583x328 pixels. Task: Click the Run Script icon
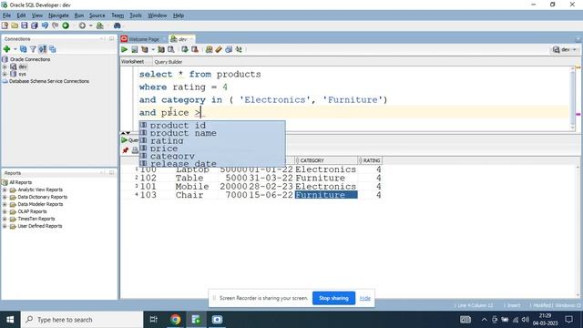click(135, 49)
